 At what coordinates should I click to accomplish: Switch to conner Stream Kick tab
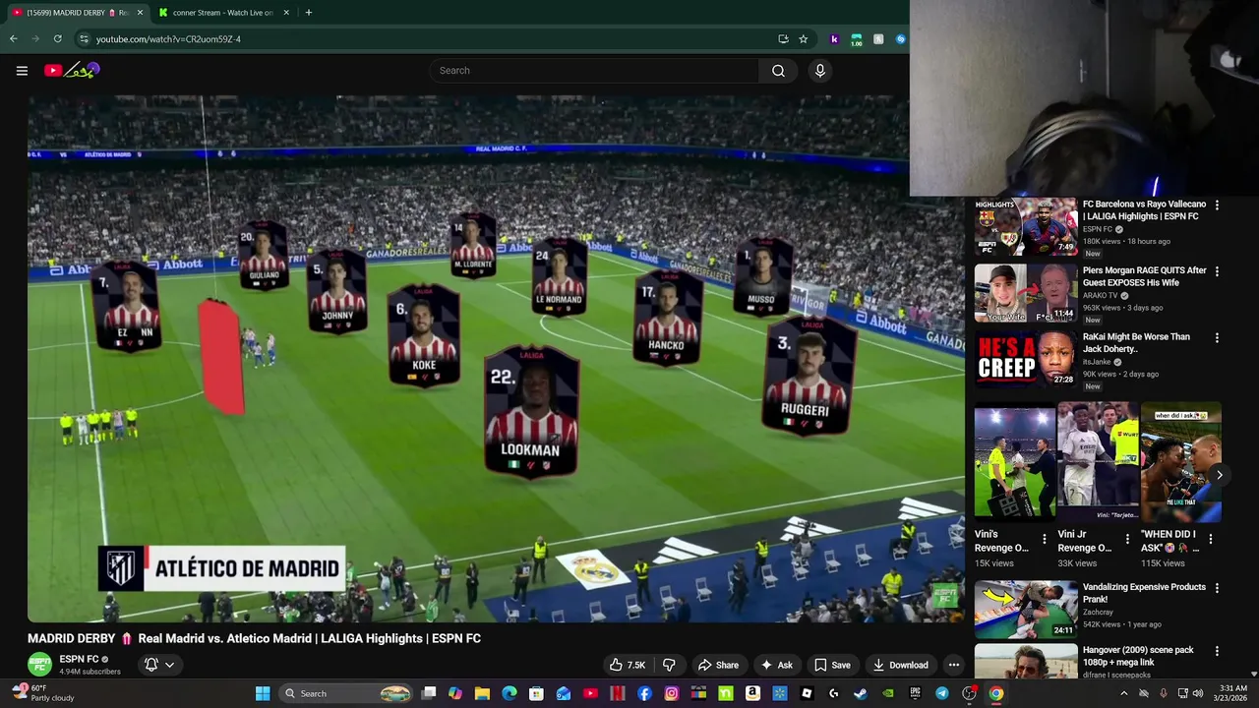click(x=222, y=12)
